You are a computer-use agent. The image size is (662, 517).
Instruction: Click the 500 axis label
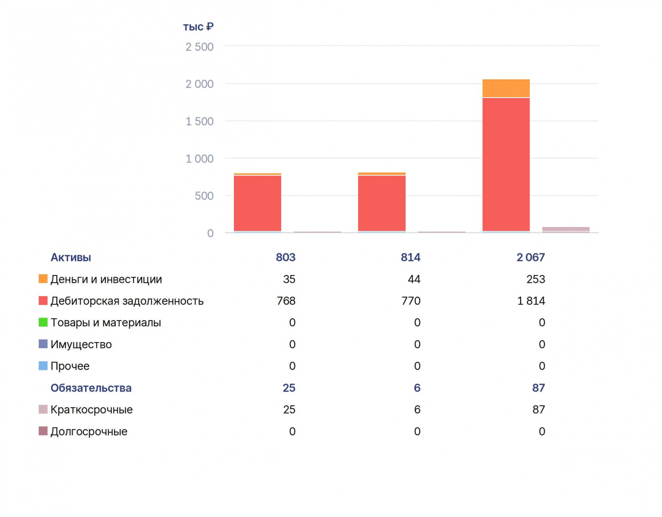tap(204, 196)
